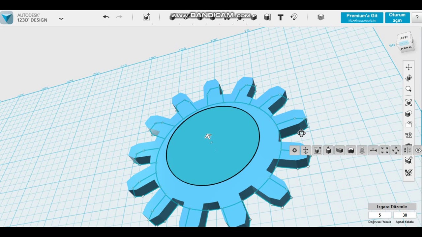
Task: Open the Autodesk 123D Design application menu dropdown
Action: (61, 19)
